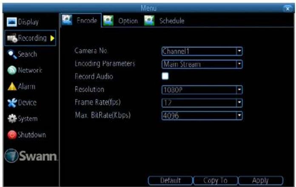Open the Search menu
This screenshot has width=296, height=187.
[22, 54]
